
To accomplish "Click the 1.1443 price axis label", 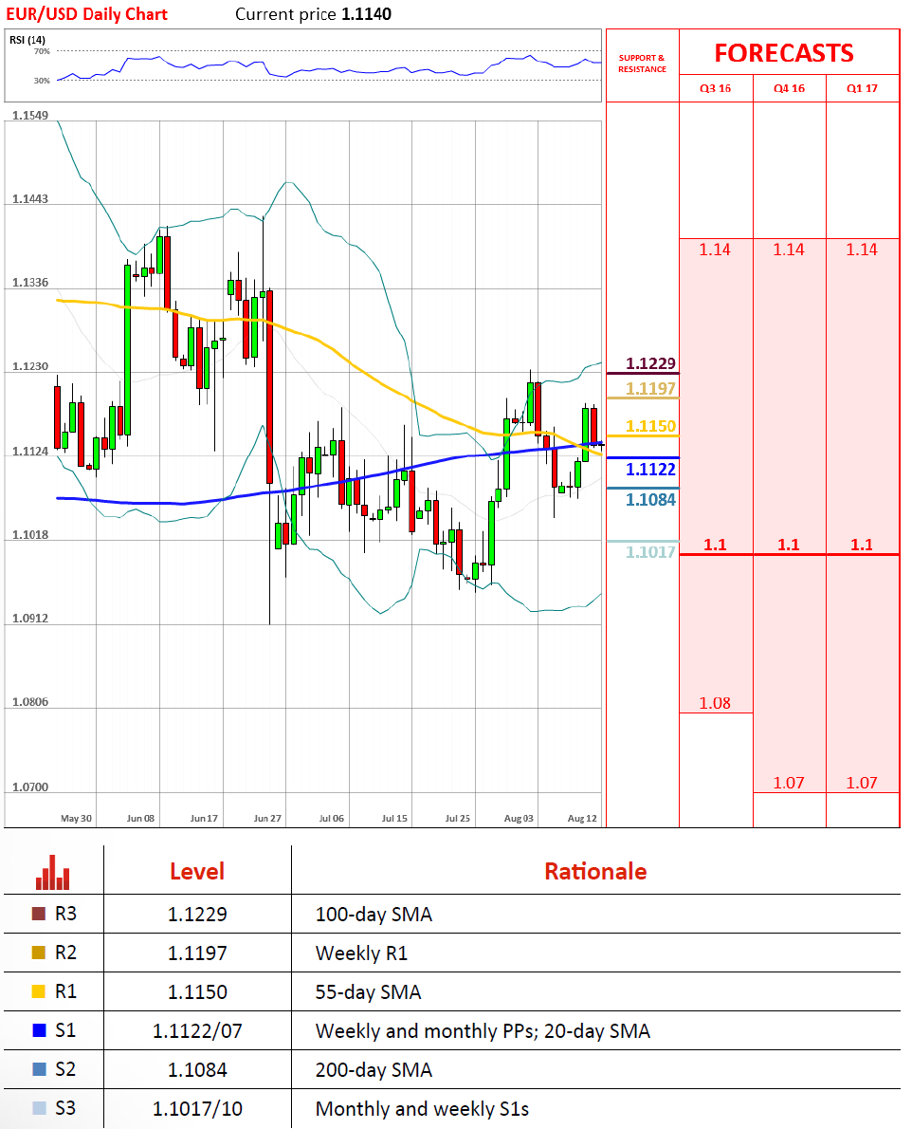I will pos(30,198).
